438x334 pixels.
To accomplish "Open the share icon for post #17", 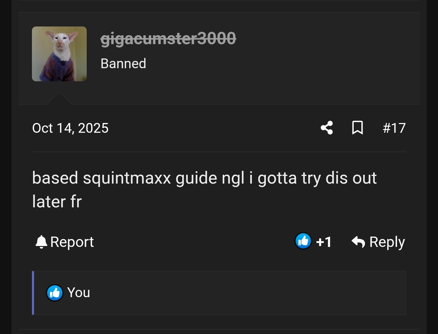I will pos(327,128).
